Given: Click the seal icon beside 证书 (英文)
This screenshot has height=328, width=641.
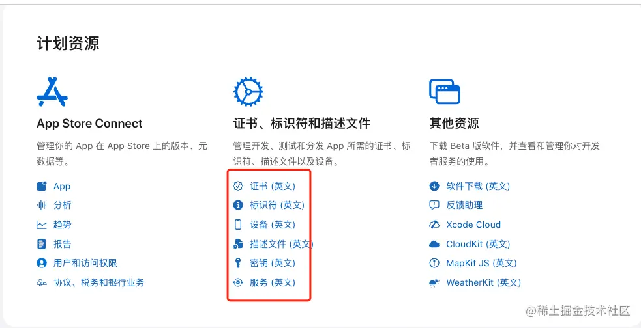Looking at the screenshot, I should tap(238, 186).
